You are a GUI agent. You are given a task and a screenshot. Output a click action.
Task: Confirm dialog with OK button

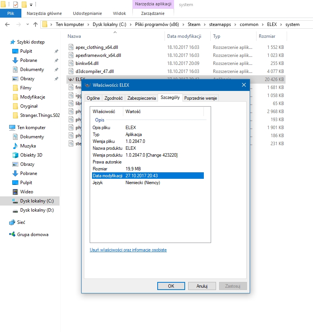point(171,286)
